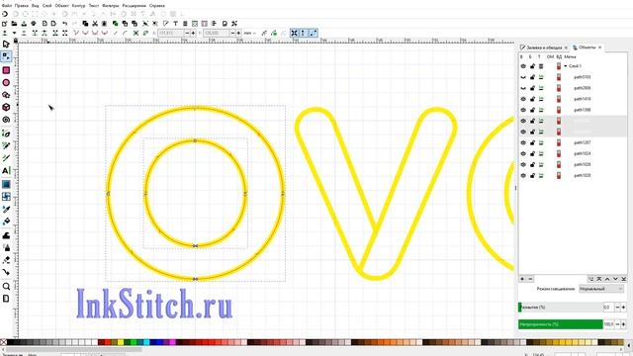Increase blur percentage with plus

pos(623,308)
